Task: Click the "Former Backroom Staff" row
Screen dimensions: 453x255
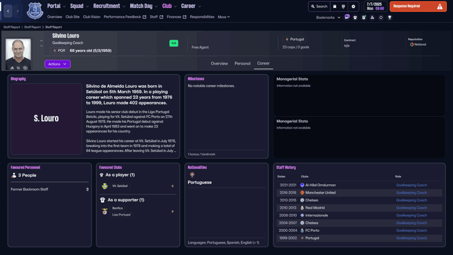Action: 49,189
